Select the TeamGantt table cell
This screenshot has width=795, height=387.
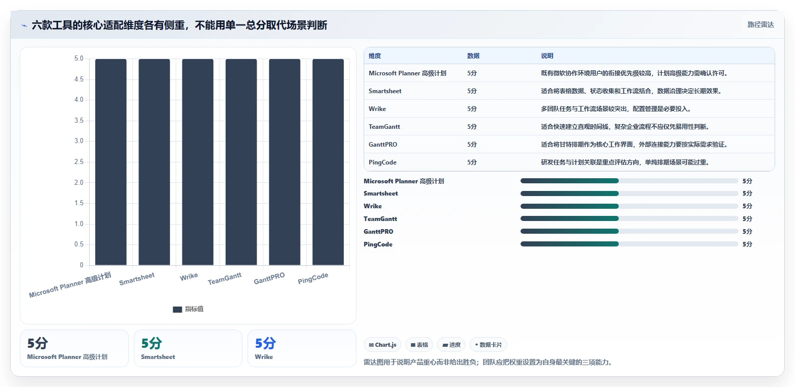click(x=385, y=127)
